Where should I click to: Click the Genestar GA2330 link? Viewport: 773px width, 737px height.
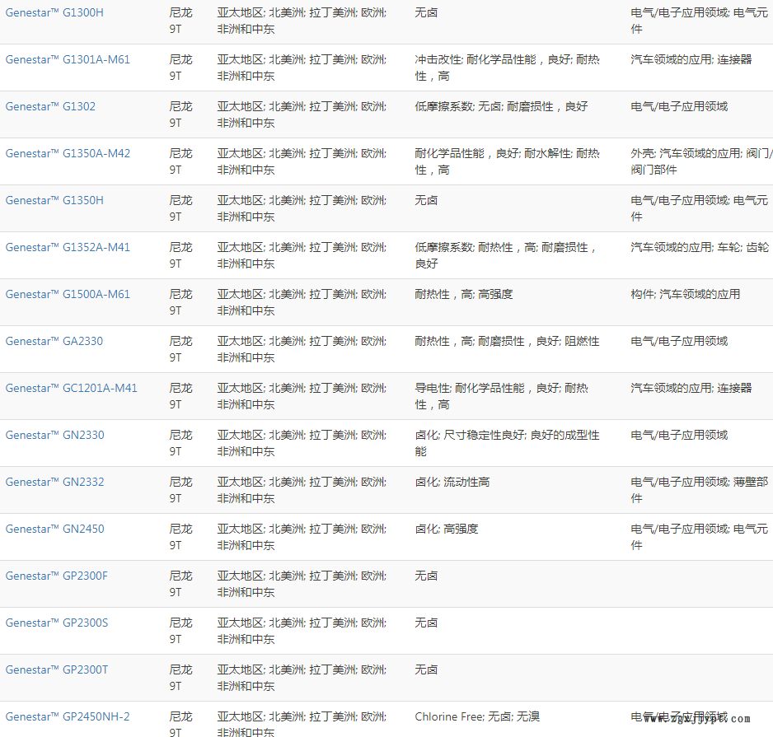coord(54,342)
